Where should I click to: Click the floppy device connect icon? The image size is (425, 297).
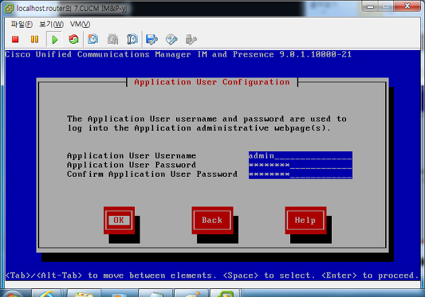point(152,40)
